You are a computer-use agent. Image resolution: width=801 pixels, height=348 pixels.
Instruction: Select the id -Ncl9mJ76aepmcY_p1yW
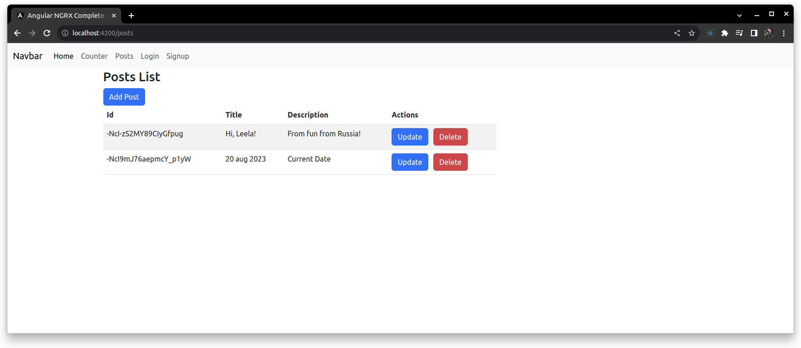click(149, 159)
